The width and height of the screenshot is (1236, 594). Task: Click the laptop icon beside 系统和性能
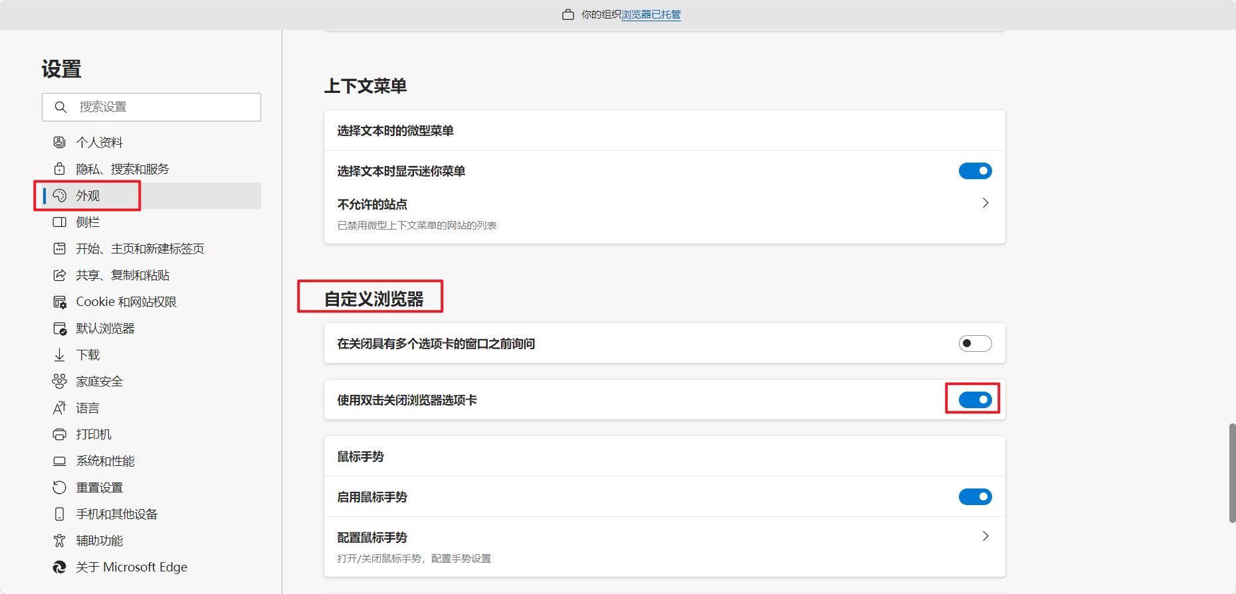point(59,461)
